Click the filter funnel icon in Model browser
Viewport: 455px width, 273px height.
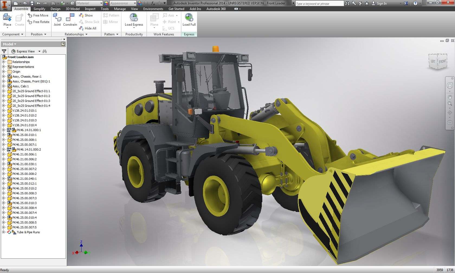4,51
